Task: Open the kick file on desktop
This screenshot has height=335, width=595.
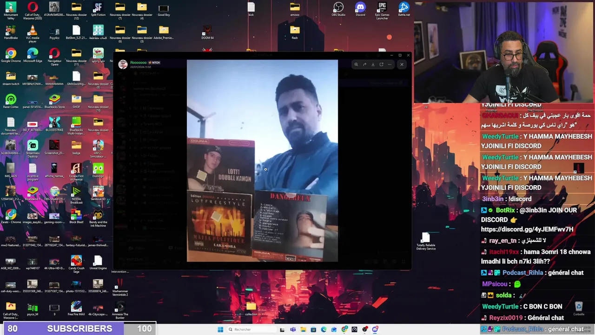Action: pos(251,9)
